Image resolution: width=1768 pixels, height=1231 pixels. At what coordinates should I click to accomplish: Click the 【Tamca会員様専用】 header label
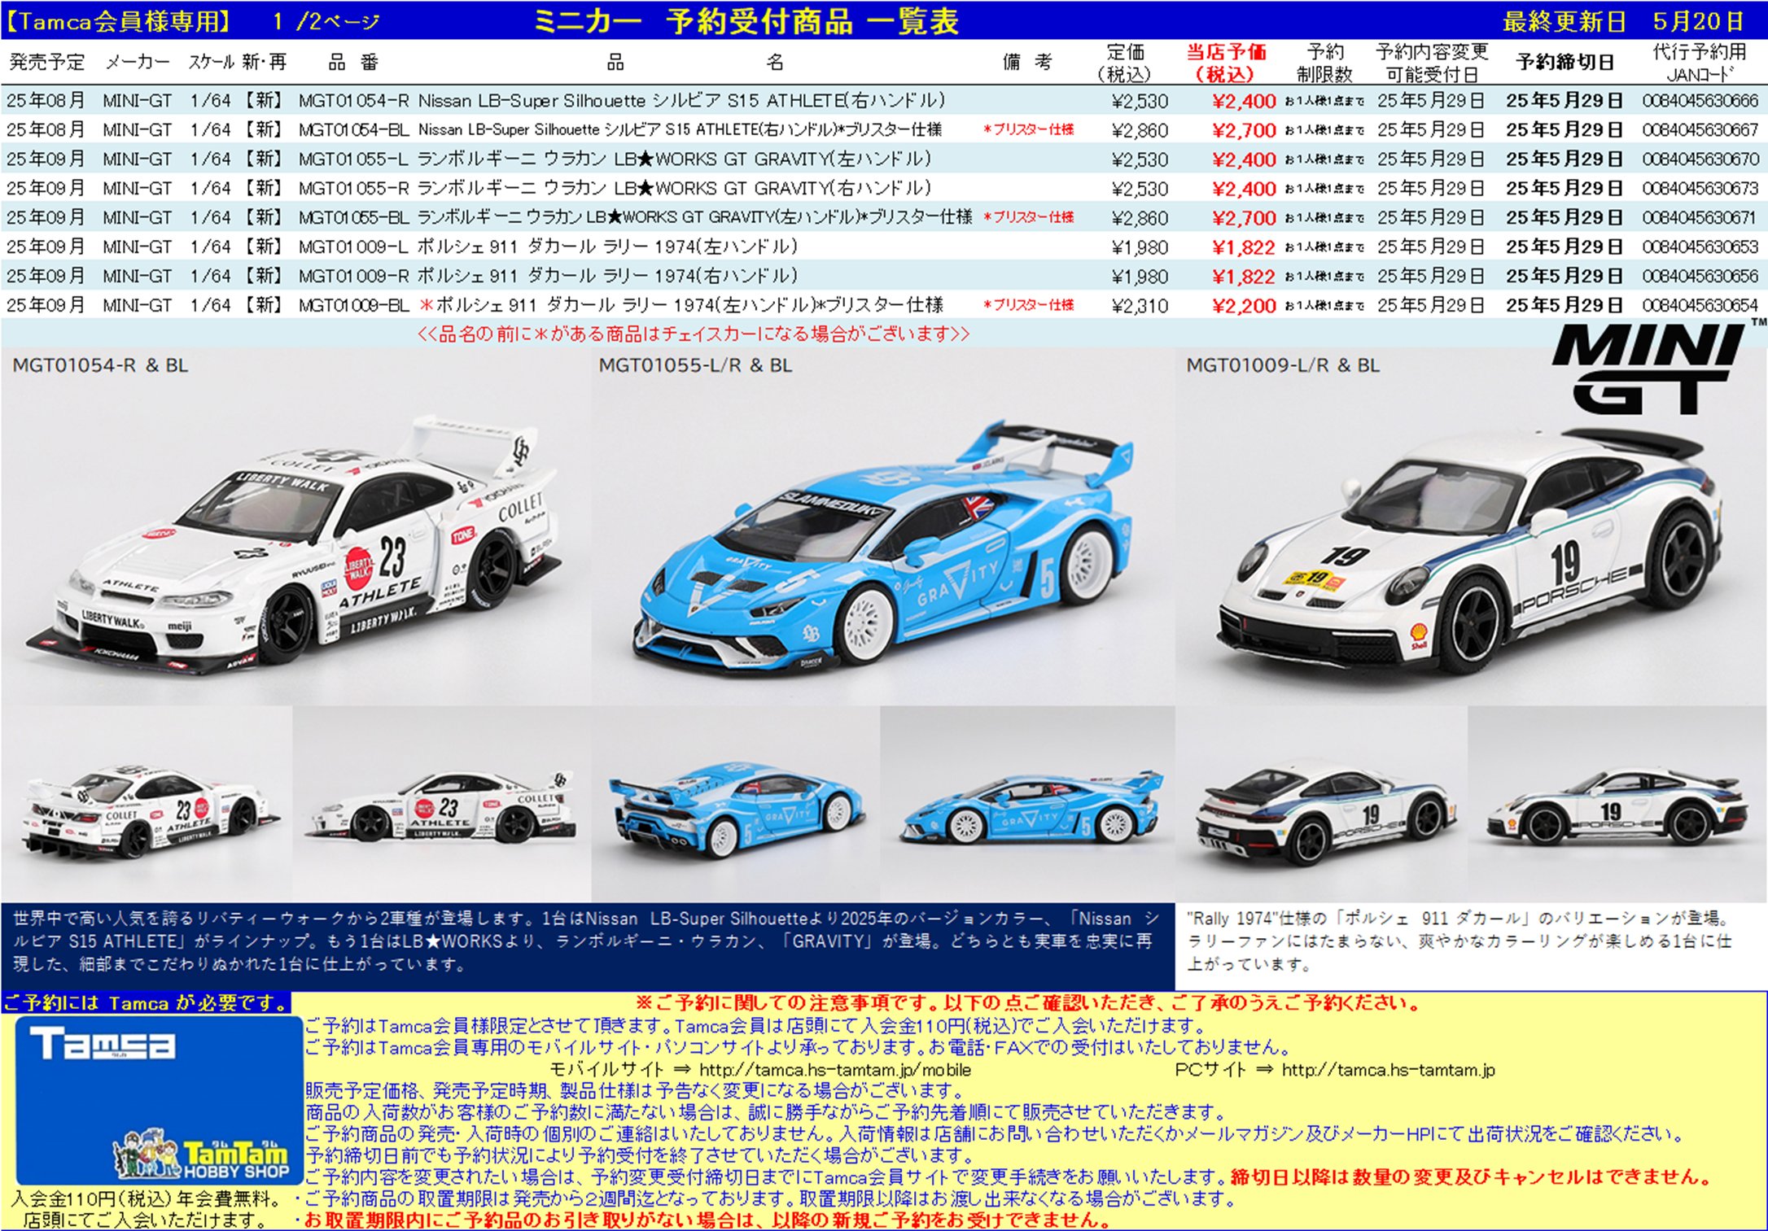click(x=117, y=21)
